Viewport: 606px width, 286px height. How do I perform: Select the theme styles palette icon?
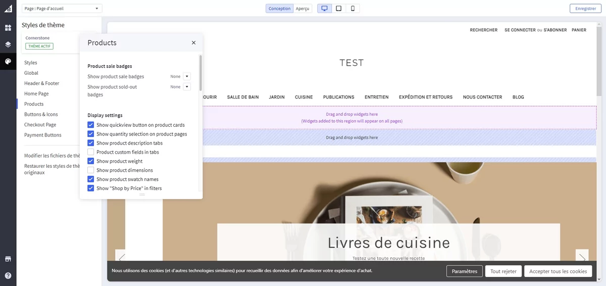tap(8, 61)
